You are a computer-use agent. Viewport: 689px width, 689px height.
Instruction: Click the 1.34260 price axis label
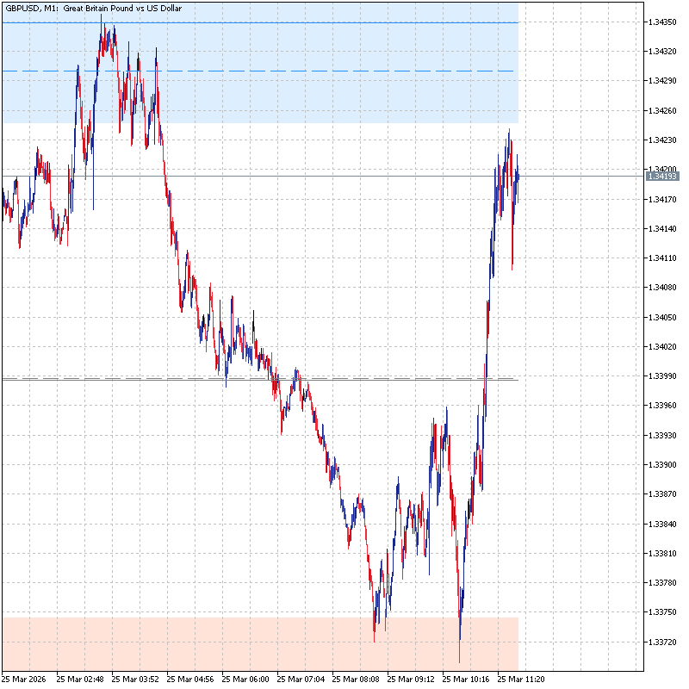663,110
